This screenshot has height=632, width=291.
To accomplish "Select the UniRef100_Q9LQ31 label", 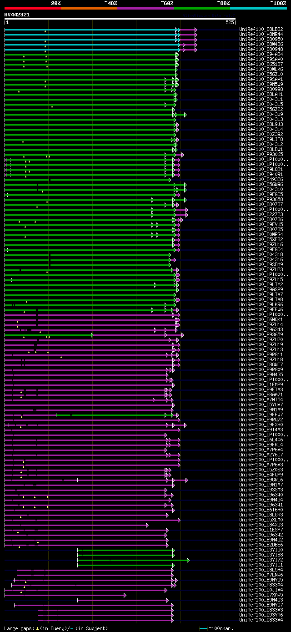I will [261, 170].
